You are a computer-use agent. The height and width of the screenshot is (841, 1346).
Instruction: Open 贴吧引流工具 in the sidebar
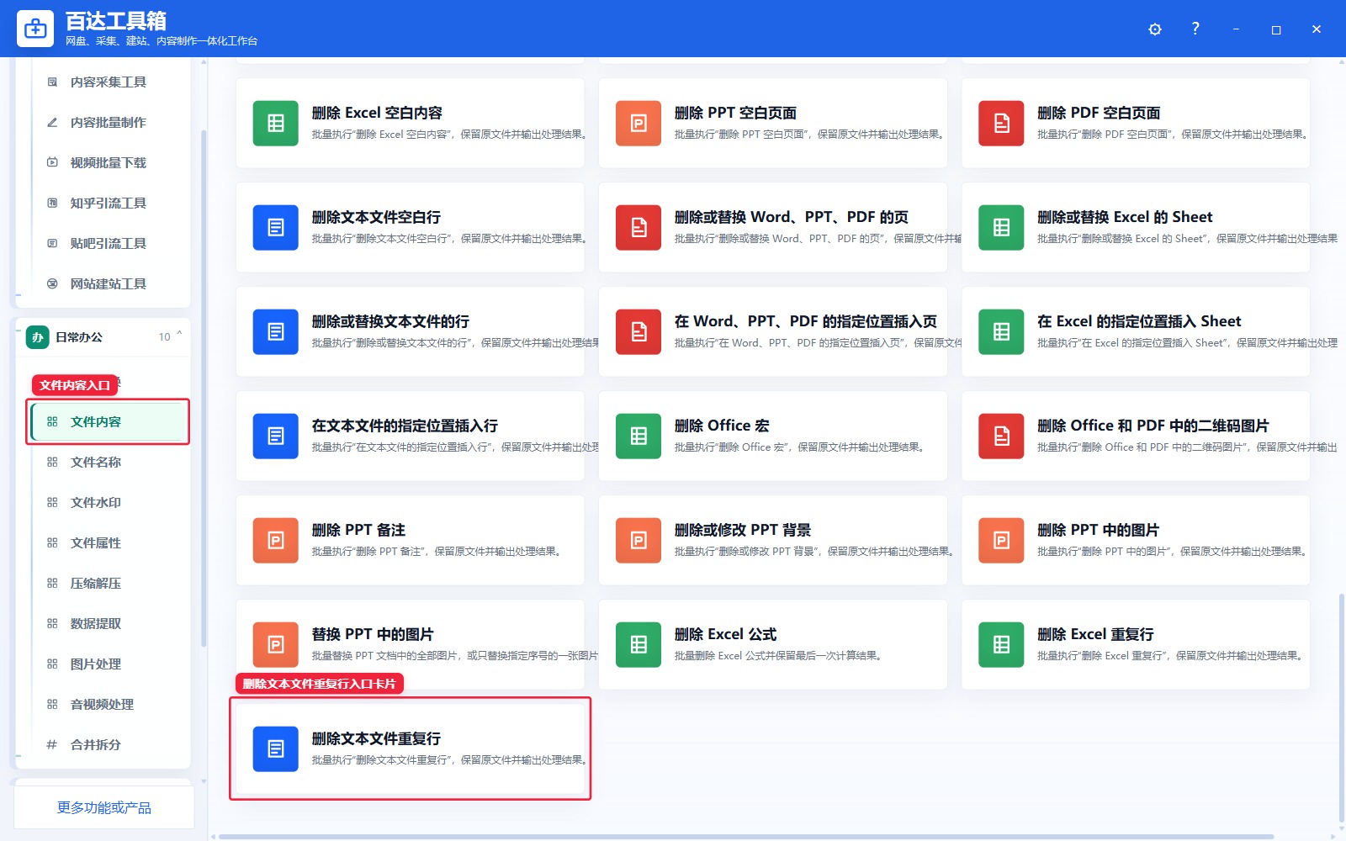(x=108, y=244)
